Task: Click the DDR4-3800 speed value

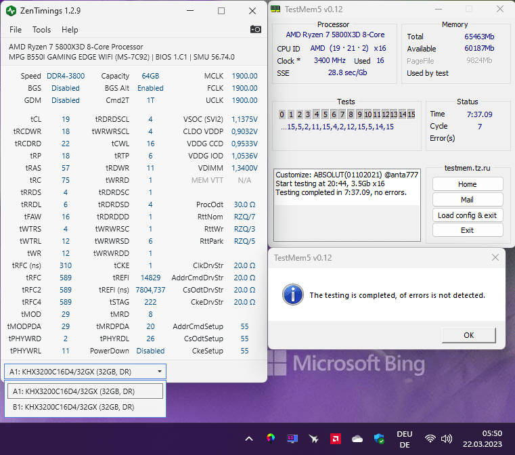Action: (x=66, y=76)
